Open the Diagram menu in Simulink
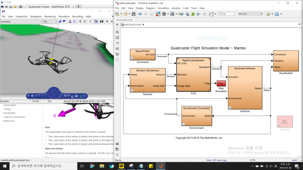The width and height of the screenshot is (303, 170). [x=150, y=8]
